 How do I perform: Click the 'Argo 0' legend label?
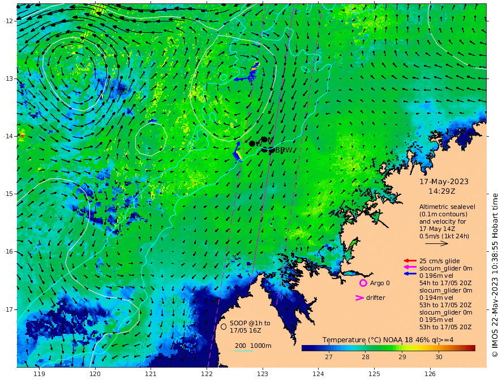(x=380, y=283)
